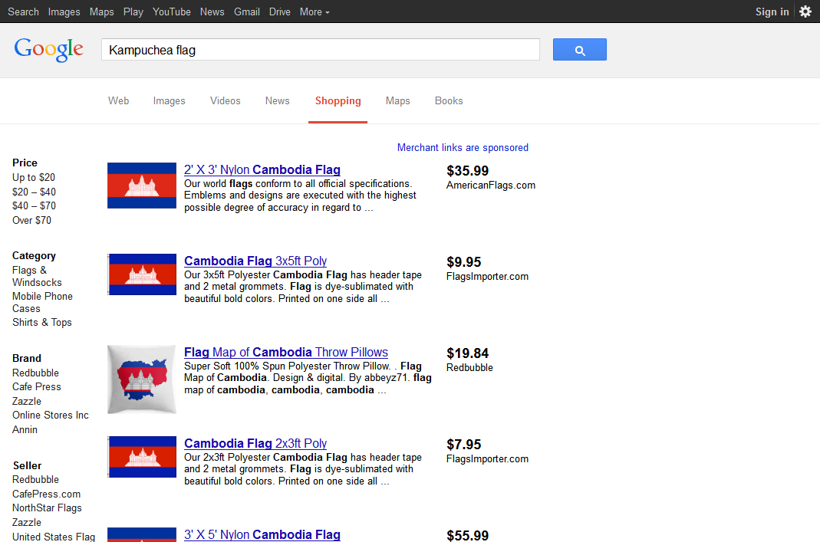The image size is (820, 542).
Task: Focus the search box containing Kampuchea flag
Action: 321,50
